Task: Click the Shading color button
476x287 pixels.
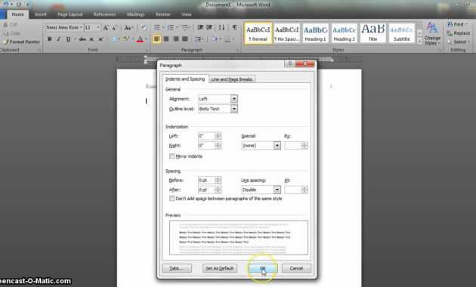Action: coord(215,39)
